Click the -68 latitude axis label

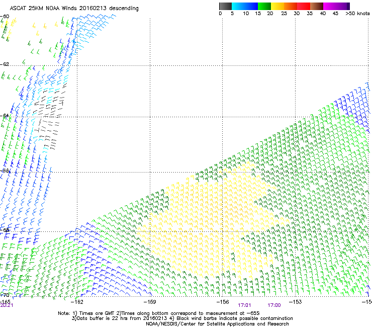coord(5,230)
